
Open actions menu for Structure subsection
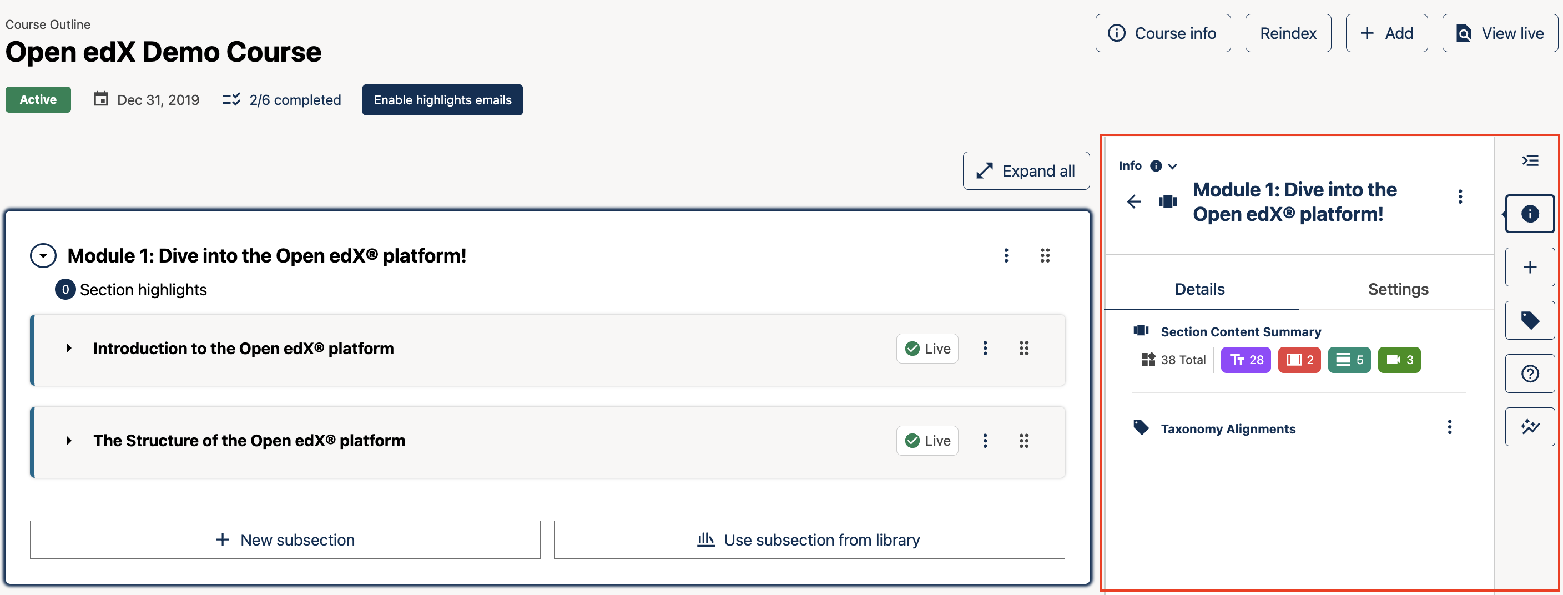click(x=985, y=441)
